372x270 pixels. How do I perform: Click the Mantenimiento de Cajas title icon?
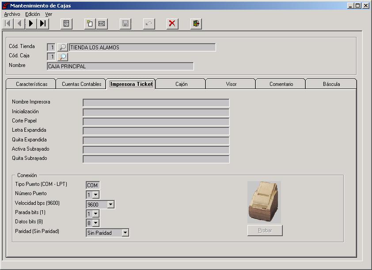[x=6, y=5]
